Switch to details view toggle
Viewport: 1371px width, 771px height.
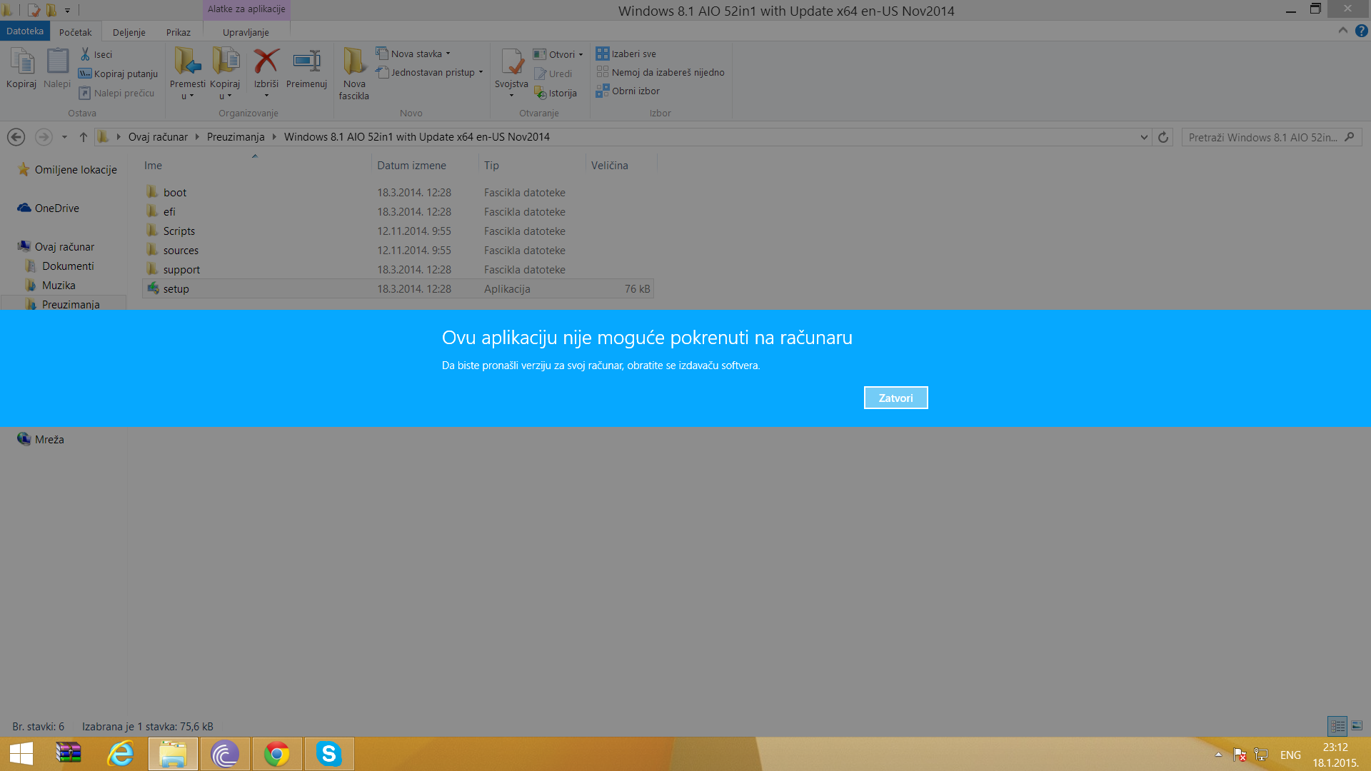click(1337, 726)
